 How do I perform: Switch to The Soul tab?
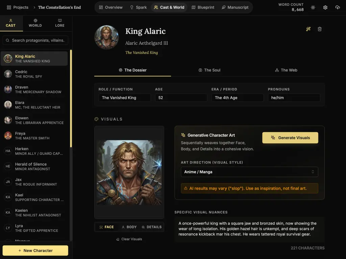[x=209, y=70]
